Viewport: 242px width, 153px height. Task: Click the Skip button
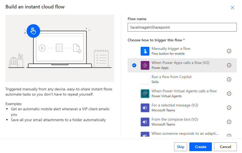click(x=181, y=147)
